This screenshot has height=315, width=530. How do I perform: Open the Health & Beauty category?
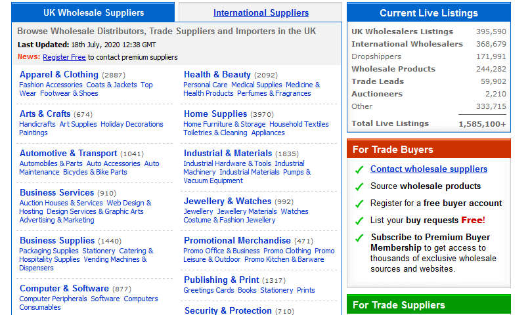(217, 75)
